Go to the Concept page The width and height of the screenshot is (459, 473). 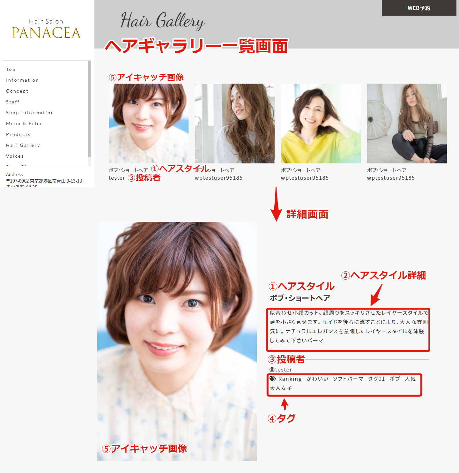pyautogui.click(x=17, y=91)
